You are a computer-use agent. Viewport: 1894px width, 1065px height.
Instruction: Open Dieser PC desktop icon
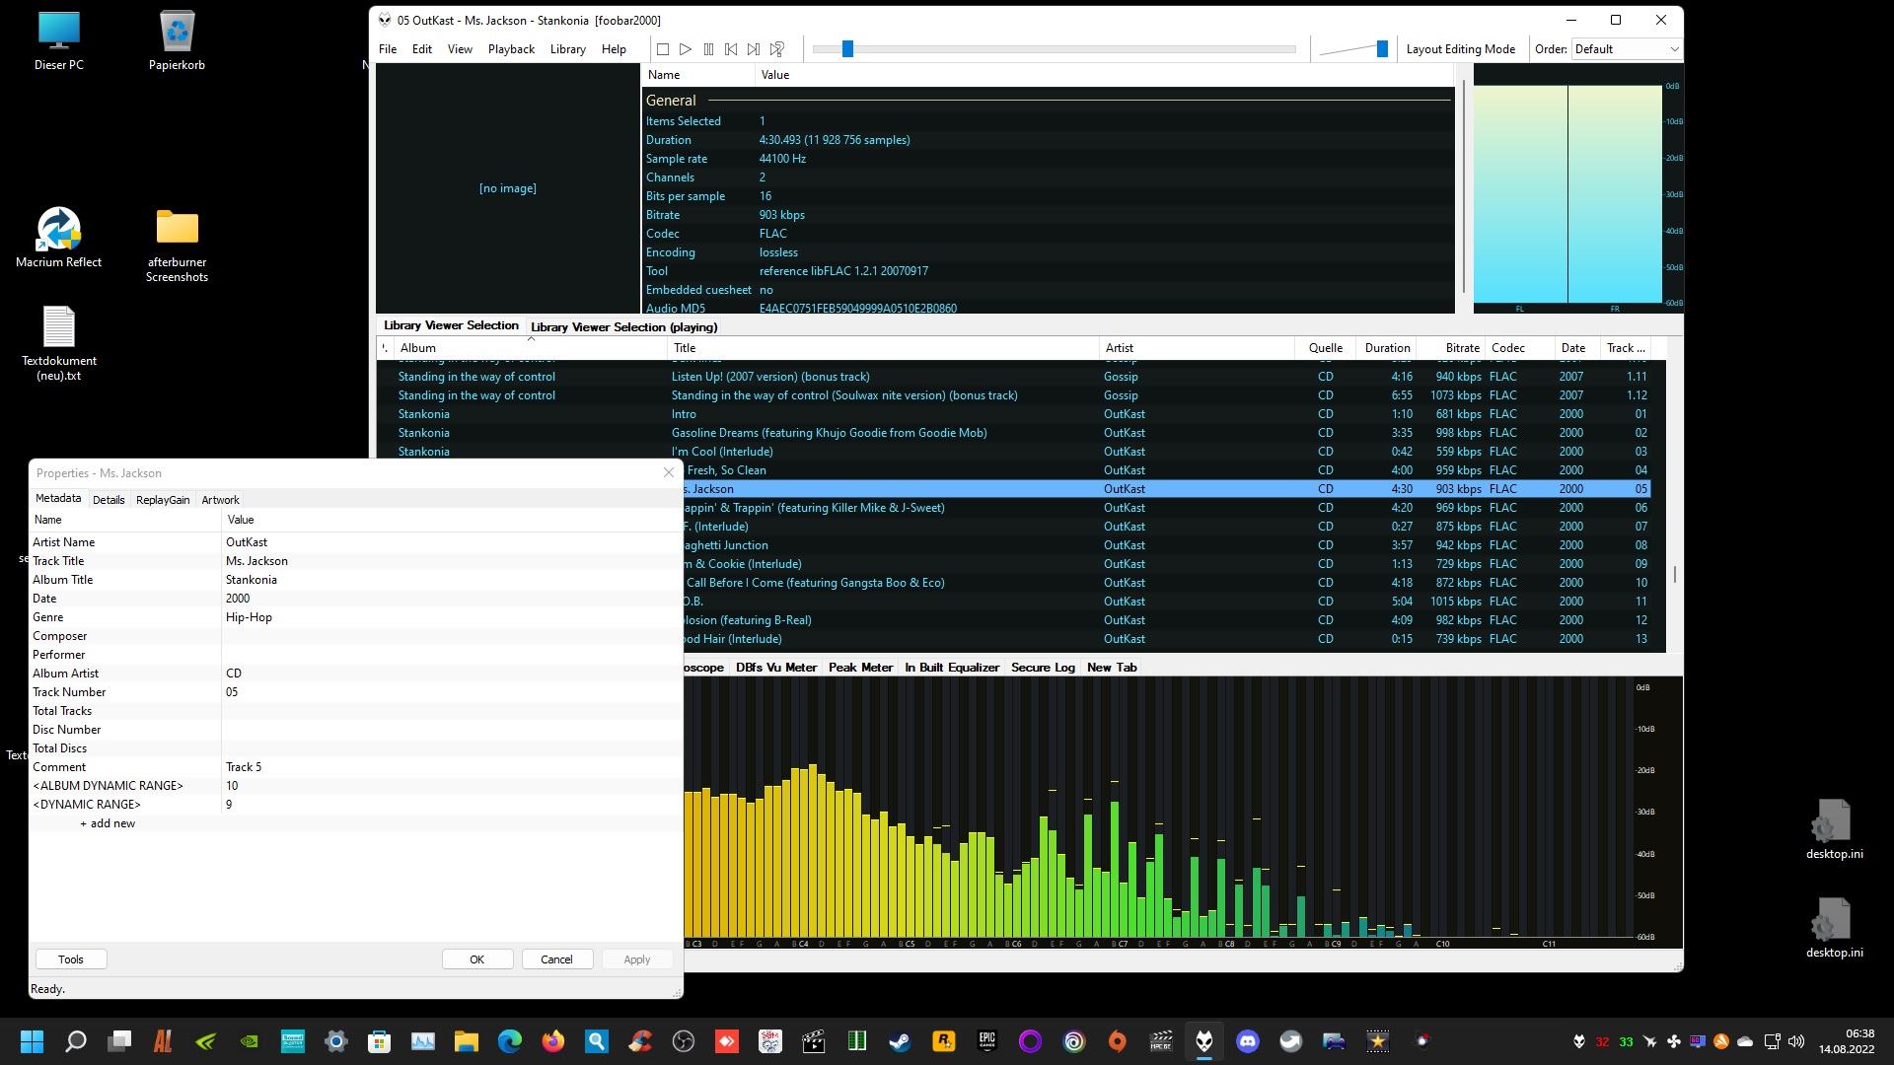[58, 40]
